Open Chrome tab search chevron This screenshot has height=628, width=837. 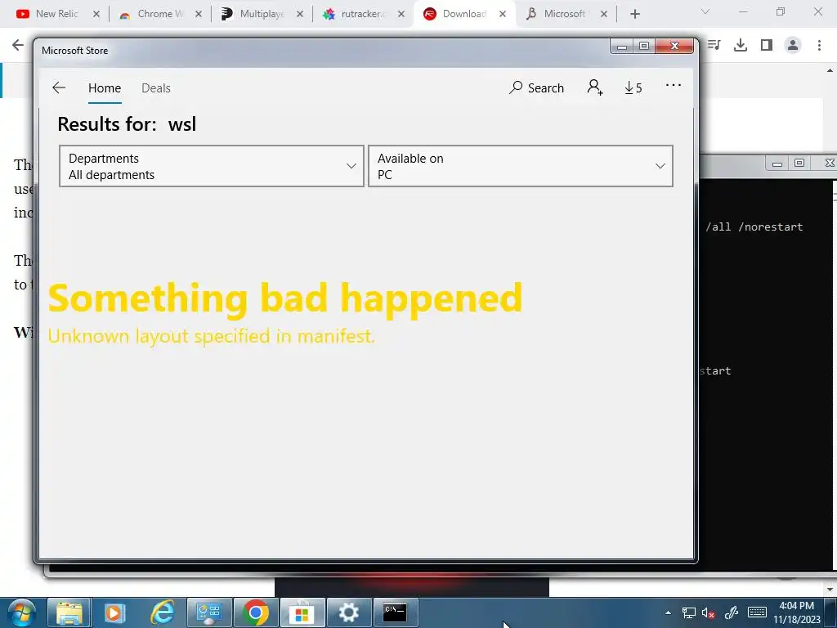pos(705,11)
